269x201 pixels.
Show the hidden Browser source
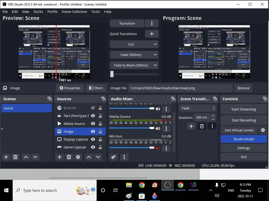coord(93,108)
